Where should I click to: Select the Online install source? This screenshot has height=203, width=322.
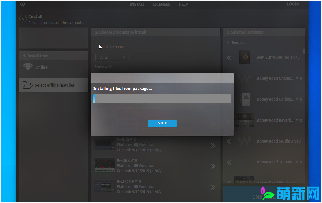54,67
